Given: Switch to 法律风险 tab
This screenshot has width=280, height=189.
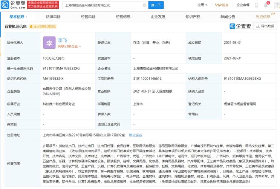Looking at the screenshot, I should [x=53, y=17].
